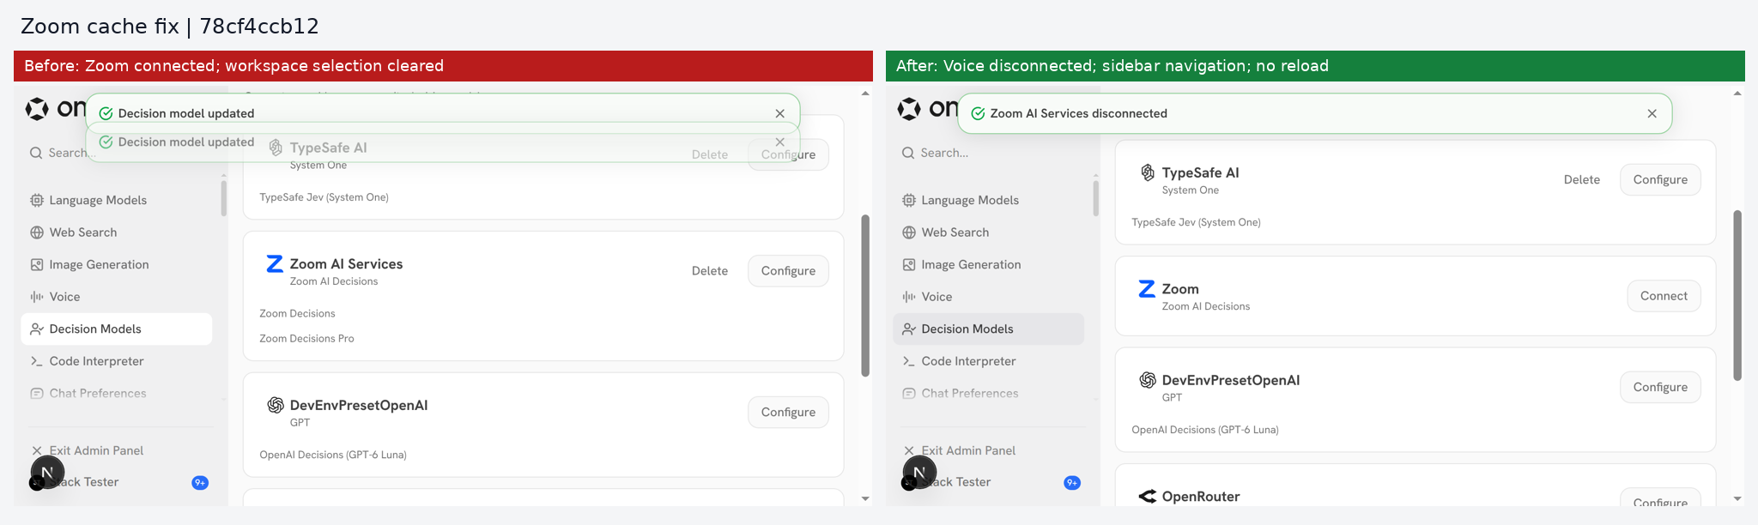Click Web Search globe icon in Before sidebar

[x=37, y=232]
